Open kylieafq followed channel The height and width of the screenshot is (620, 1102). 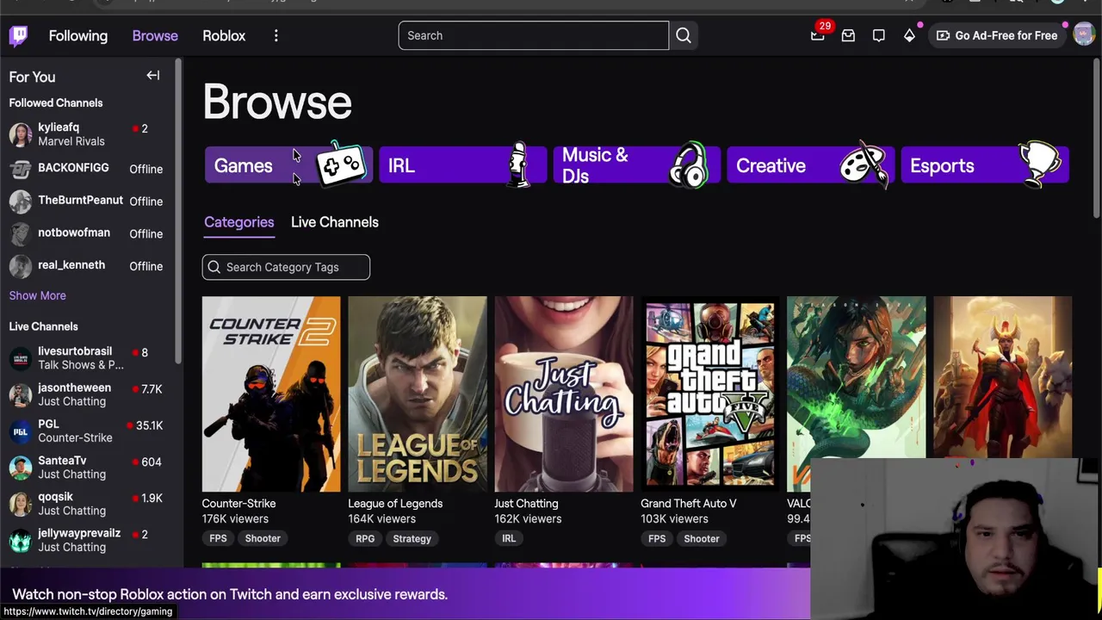coord(86,134)
